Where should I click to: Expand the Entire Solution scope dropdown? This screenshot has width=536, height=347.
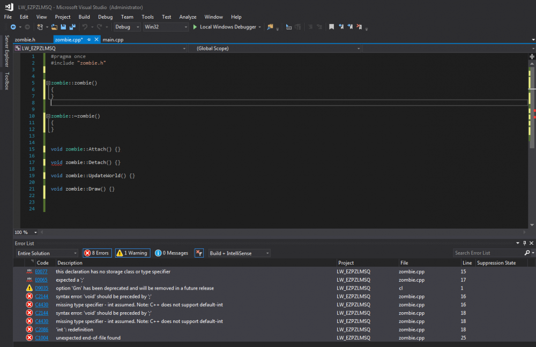tap(47, 253)
